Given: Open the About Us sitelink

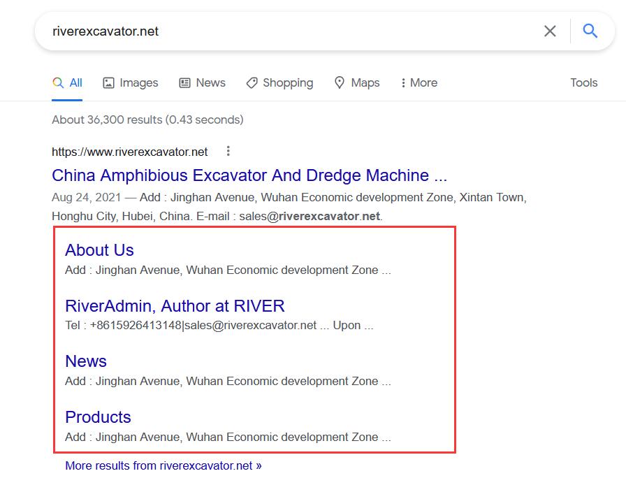Looking at the screenshot, I should pyautogui.click(x=99, y=250).
